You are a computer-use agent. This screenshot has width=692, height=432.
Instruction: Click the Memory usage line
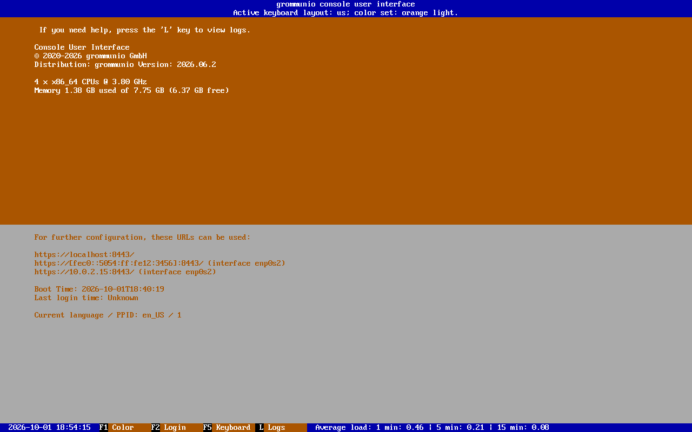[x=132, y=91]
